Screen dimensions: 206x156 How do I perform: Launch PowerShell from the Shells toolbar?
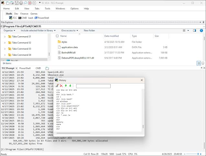point(42,18)
